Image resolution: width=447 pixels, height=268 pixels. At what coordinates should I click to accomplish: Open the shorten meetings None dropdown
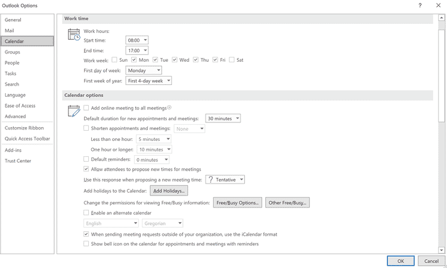[190, 129]
